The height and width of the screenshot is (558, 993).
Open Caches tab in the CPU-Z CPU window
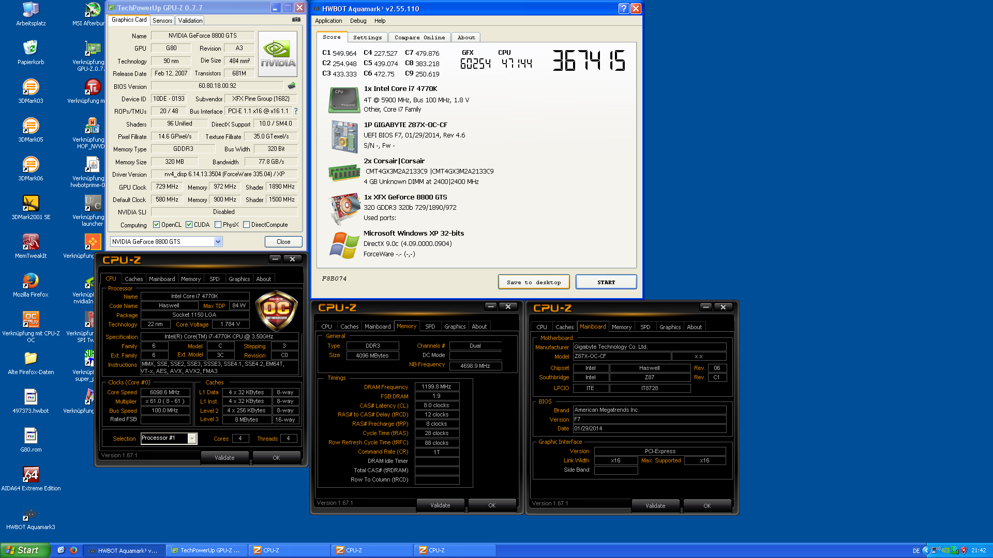(x=134, y=279)
